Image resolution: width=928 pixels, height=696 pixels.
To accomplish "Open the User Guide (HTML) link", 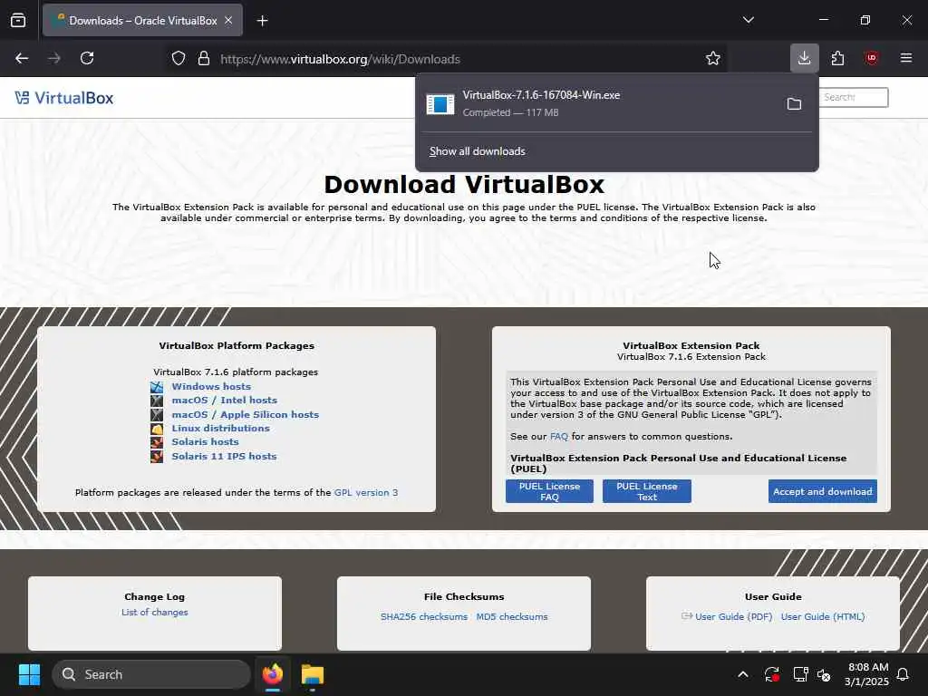I will pos(823,616).
